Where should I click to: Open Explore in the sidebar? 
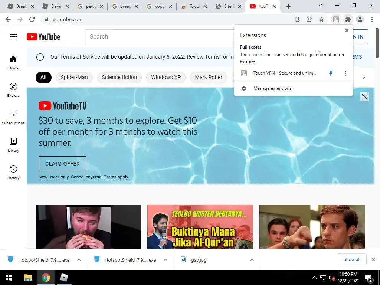point(13,90)
